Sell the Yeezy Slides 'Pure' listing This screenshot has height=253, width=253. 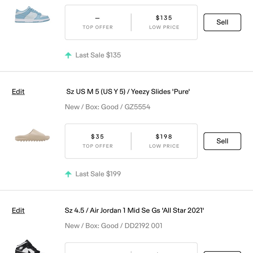[222, 141]
